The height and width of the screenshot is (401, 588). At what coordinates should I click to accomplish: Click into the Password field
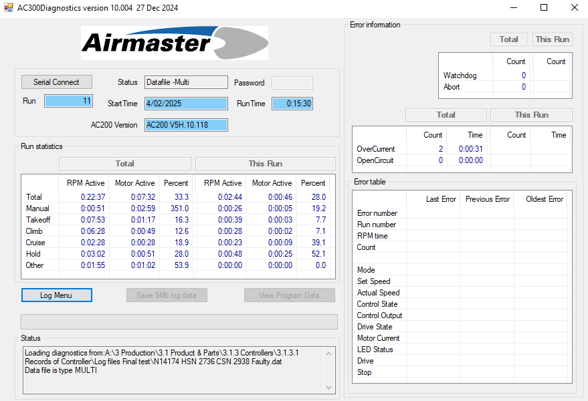tap(292, 83)
